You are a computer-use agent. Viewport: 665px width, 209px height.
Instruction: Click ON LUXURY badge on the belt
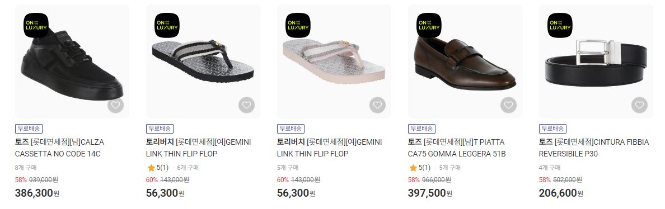[560, 25]
